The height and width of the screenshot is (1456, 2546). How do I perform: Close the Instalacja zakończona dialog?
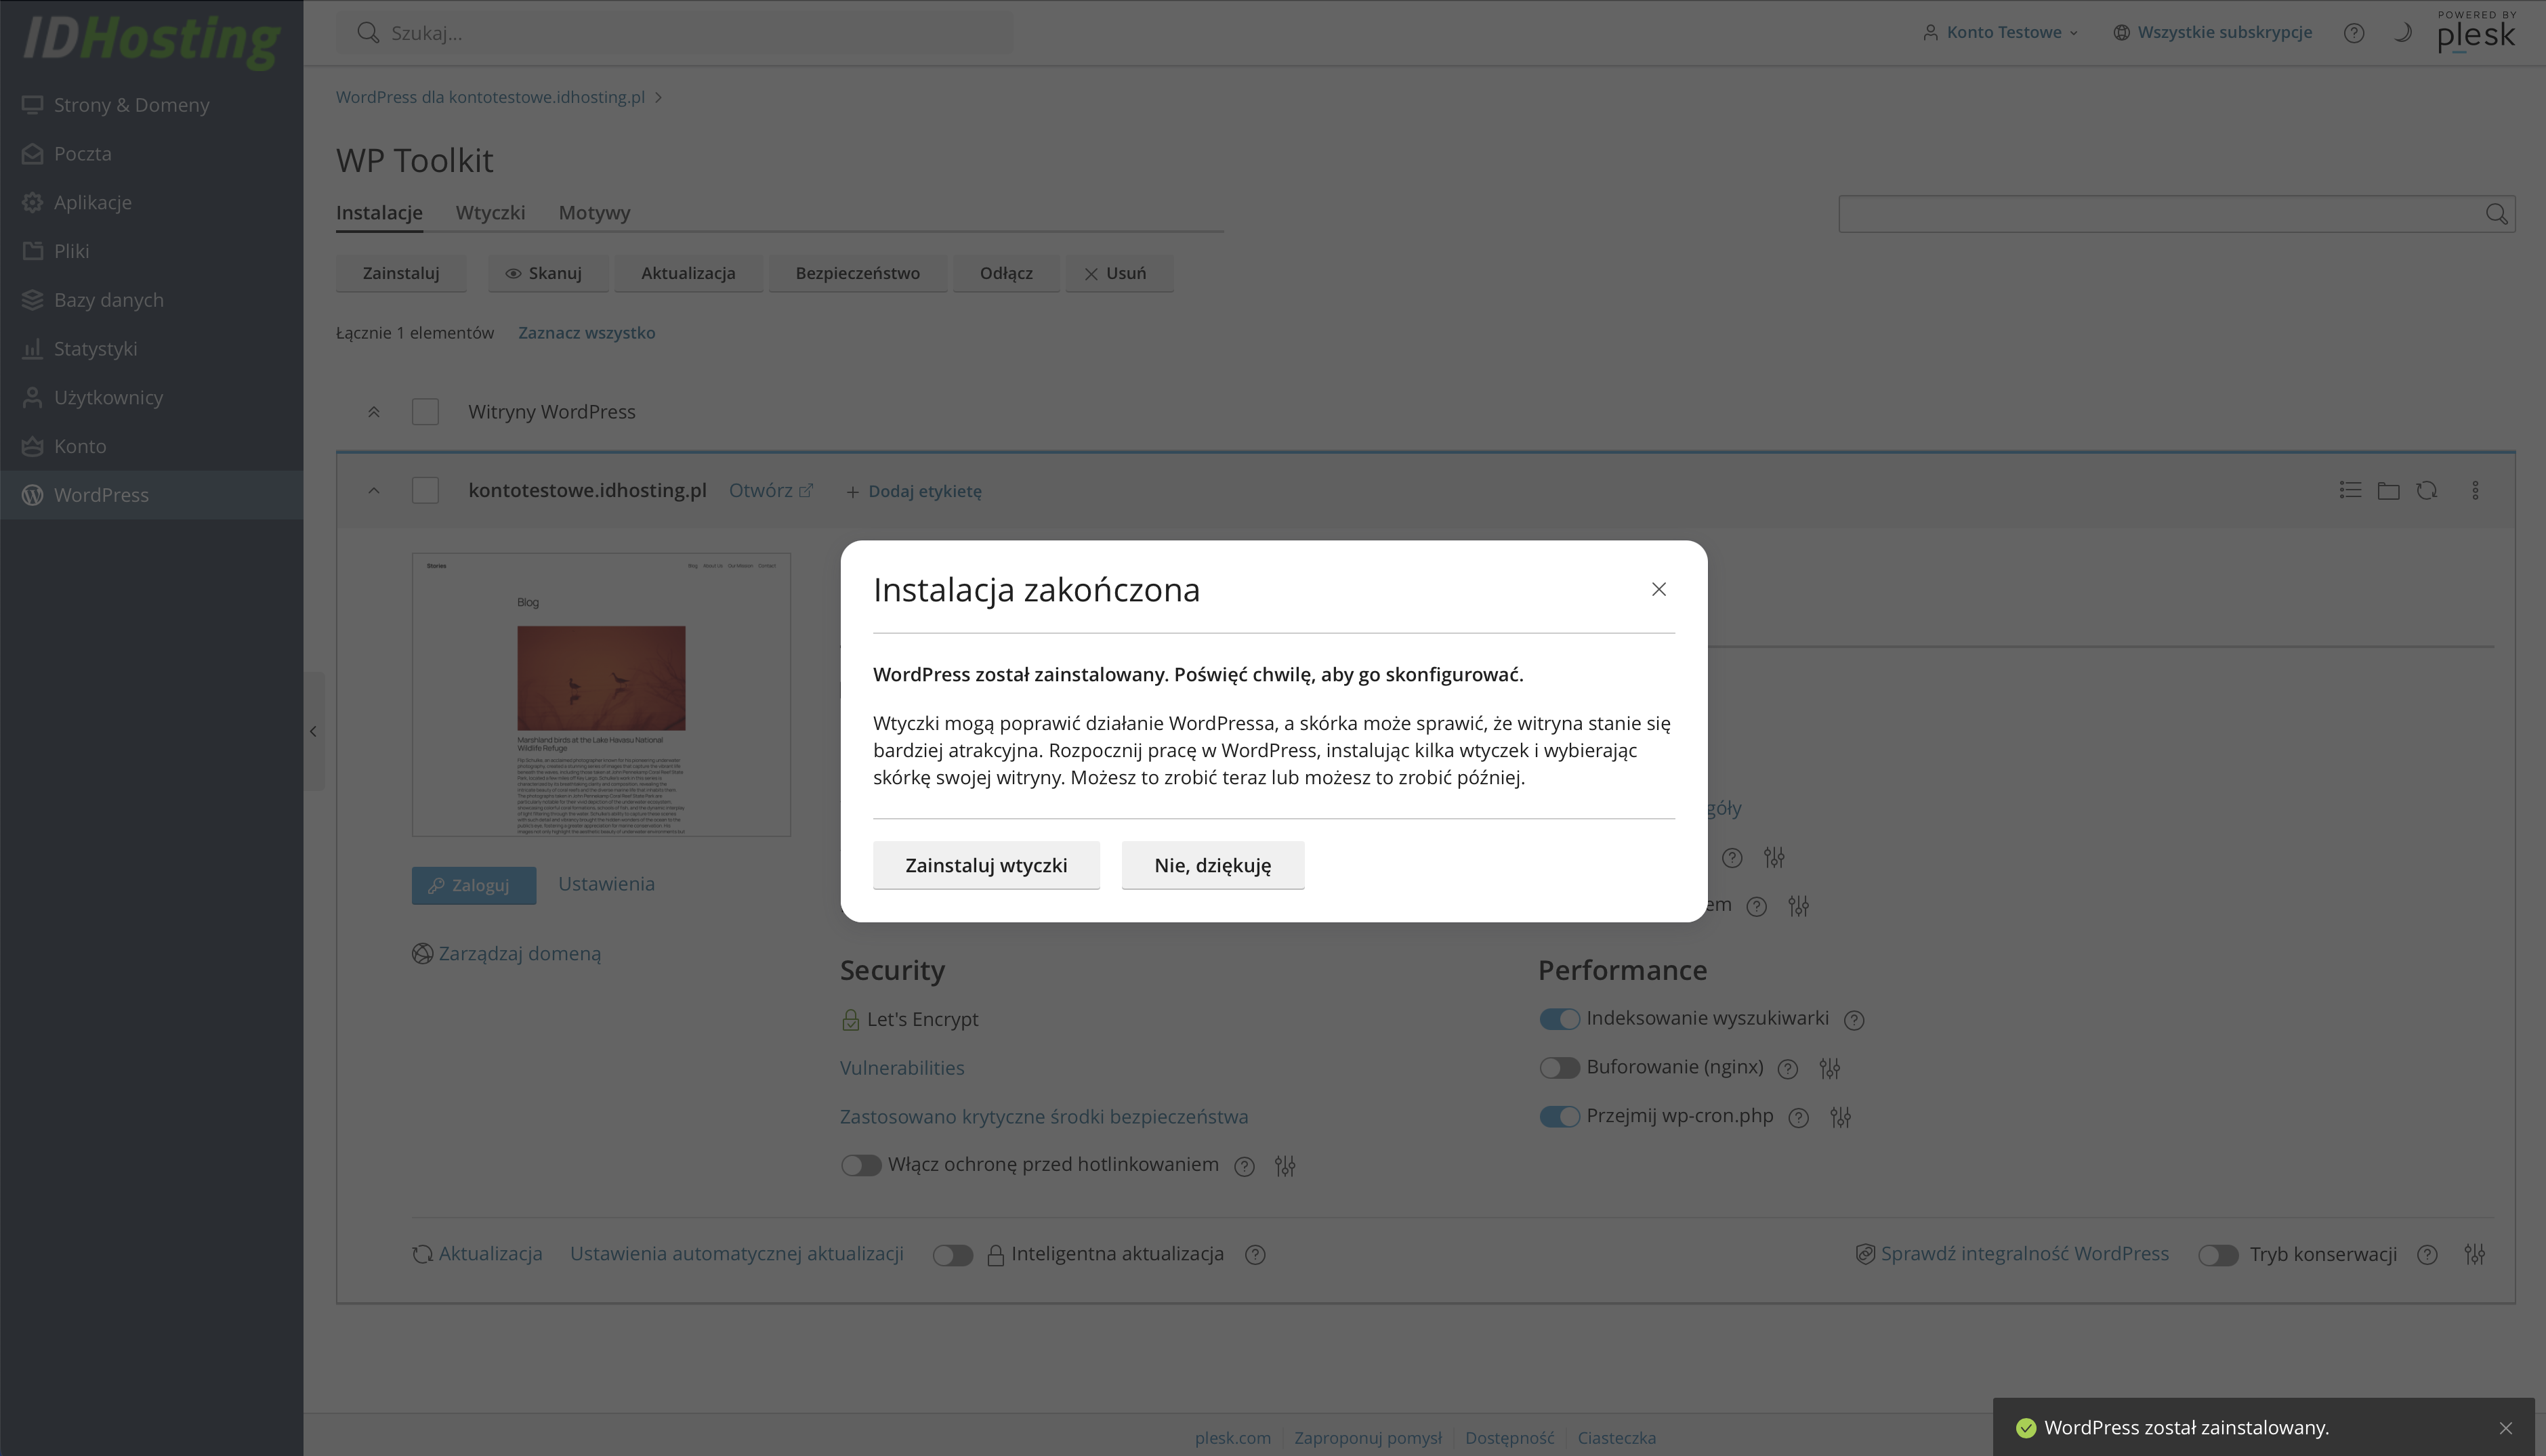[1658, 589]
